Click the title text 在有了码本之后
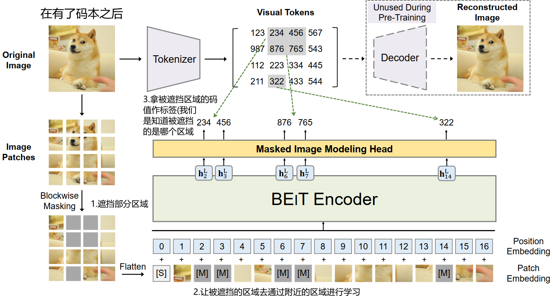The image size is (553, 301). [x=82, y=14]
